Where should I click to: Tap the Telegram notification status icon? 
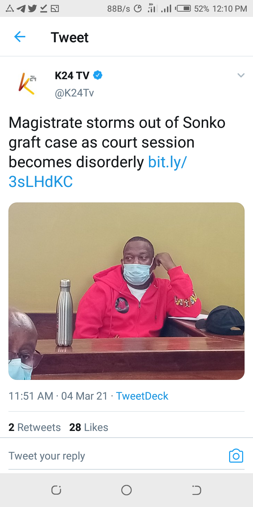(x=21, y=9)
